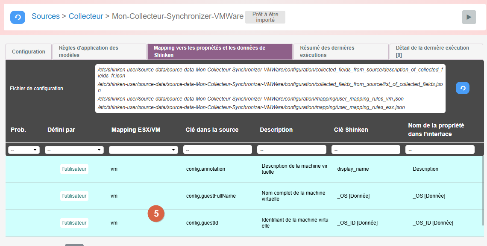
Task: Expand the Prob. filter dropdown
Action: (24, 150)
